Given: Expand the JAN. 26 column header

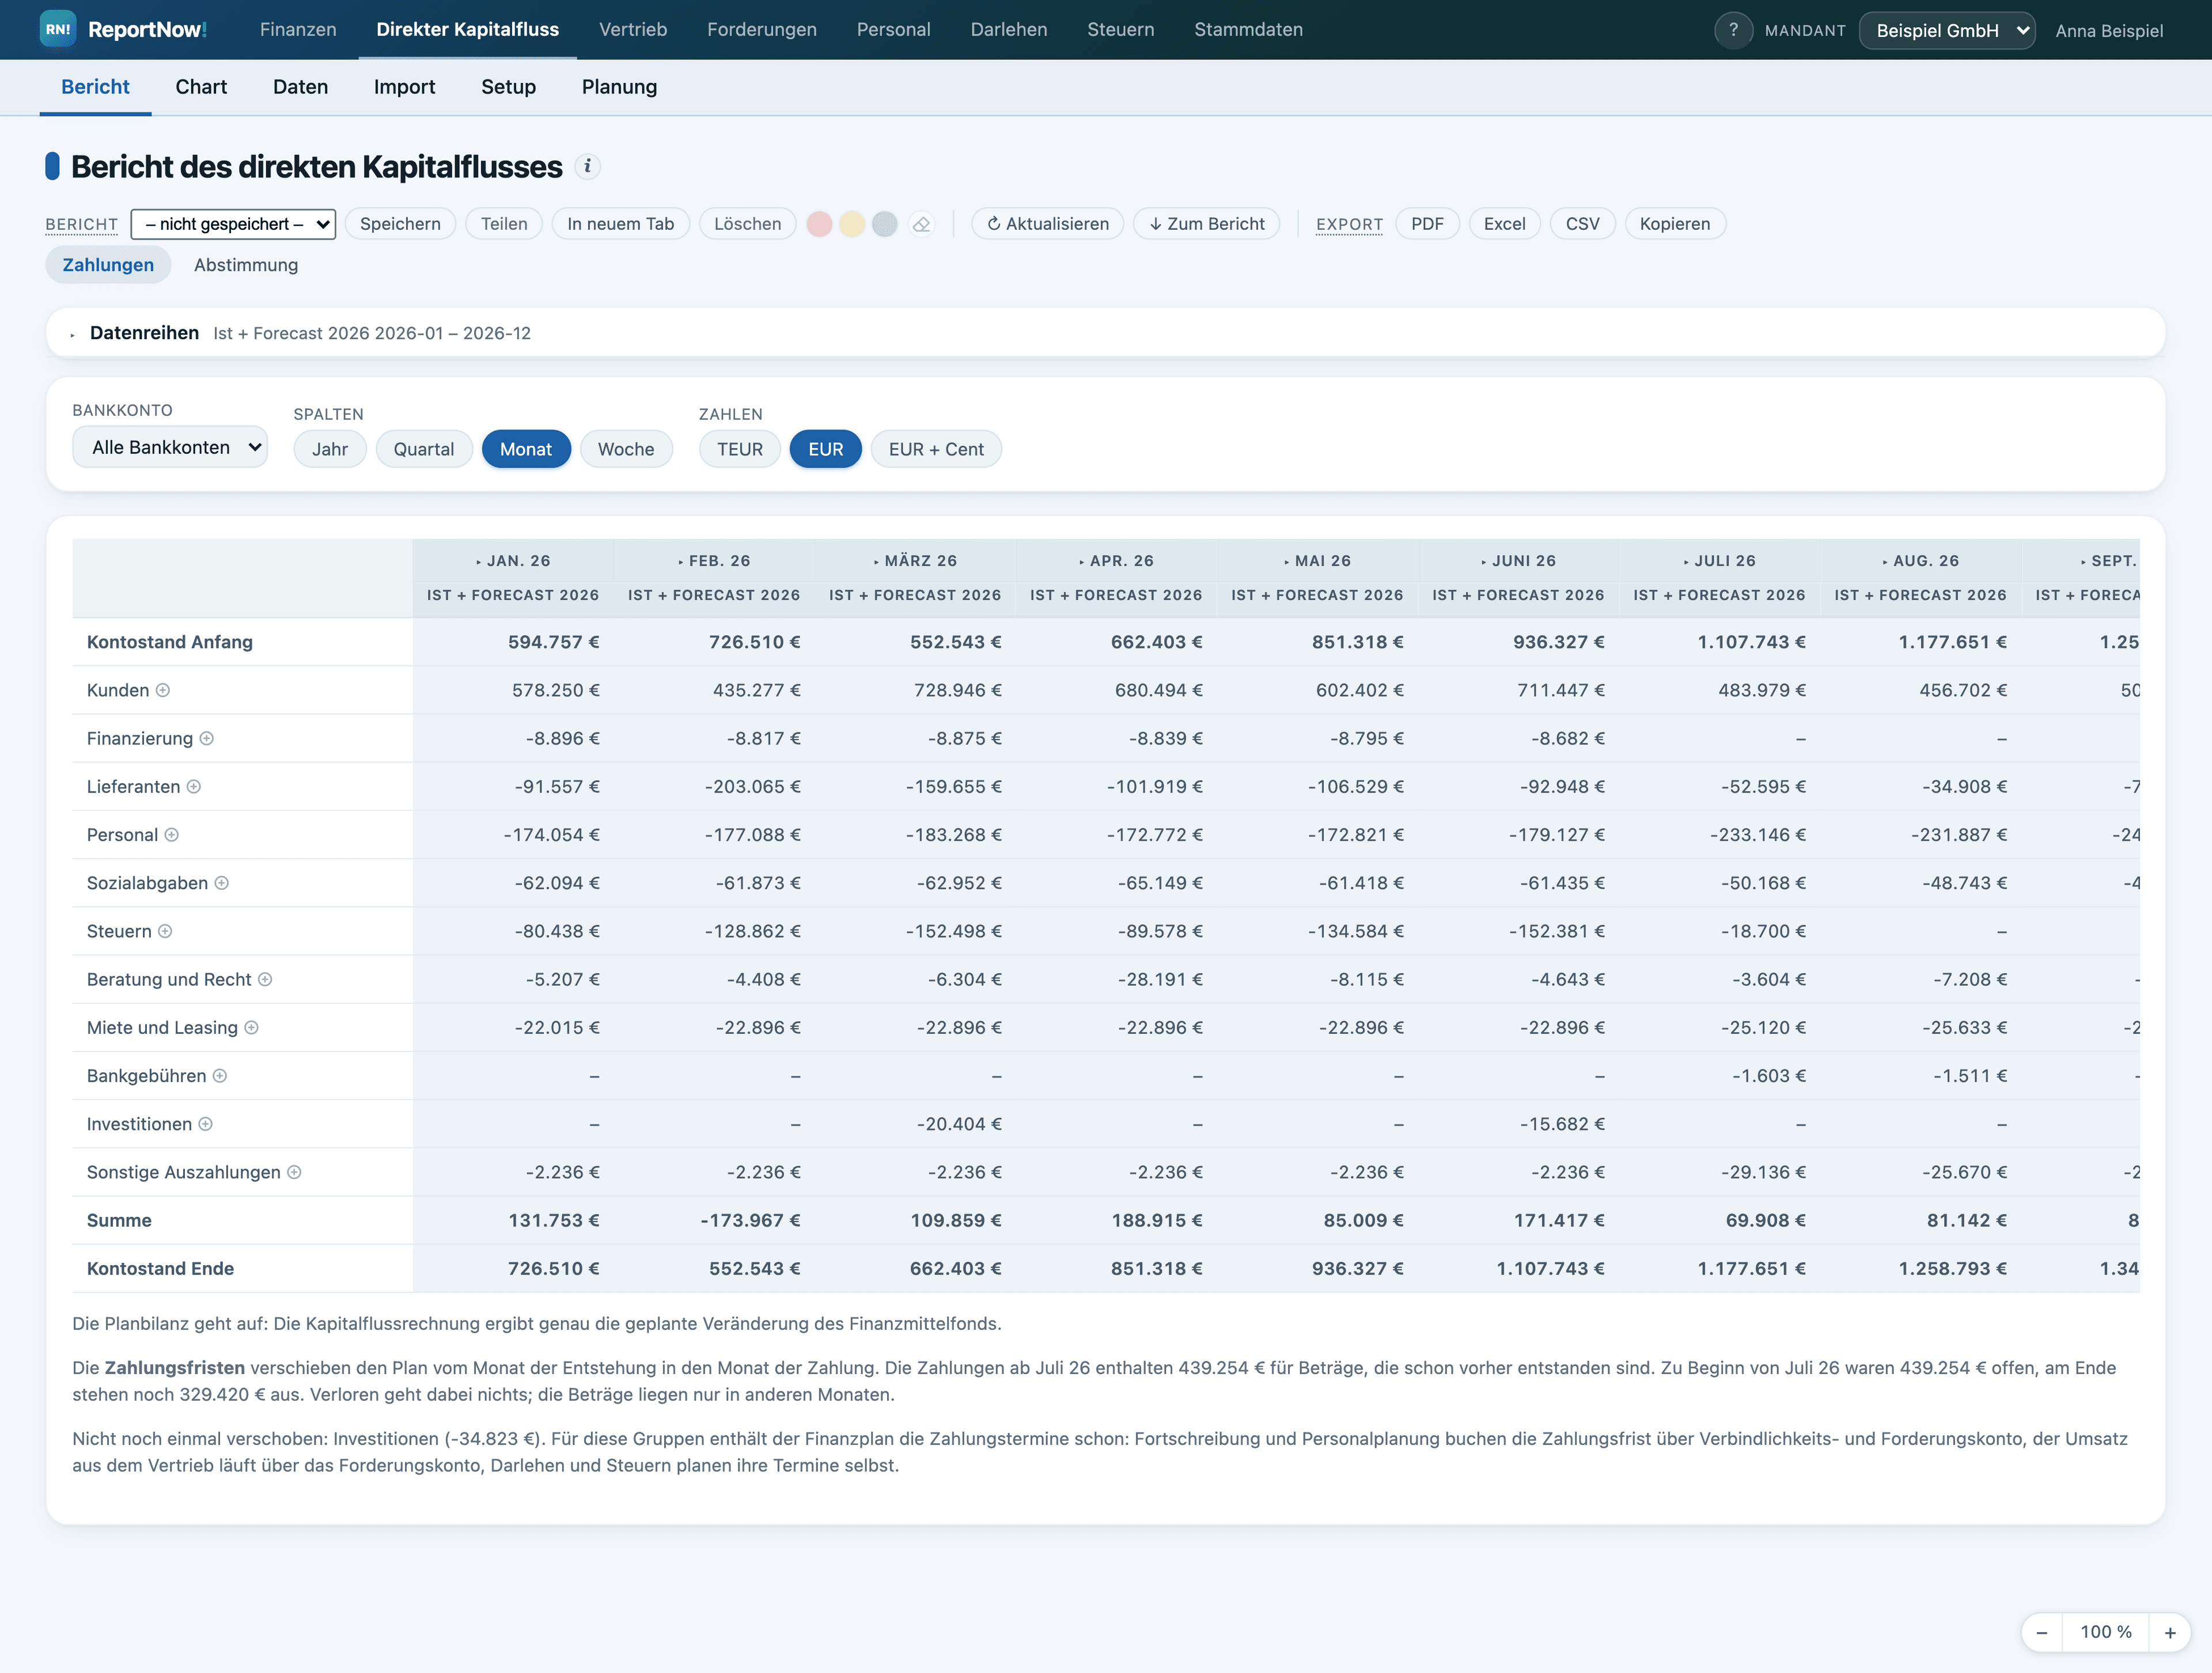Looking at the screenshot, I should (513, 561).
